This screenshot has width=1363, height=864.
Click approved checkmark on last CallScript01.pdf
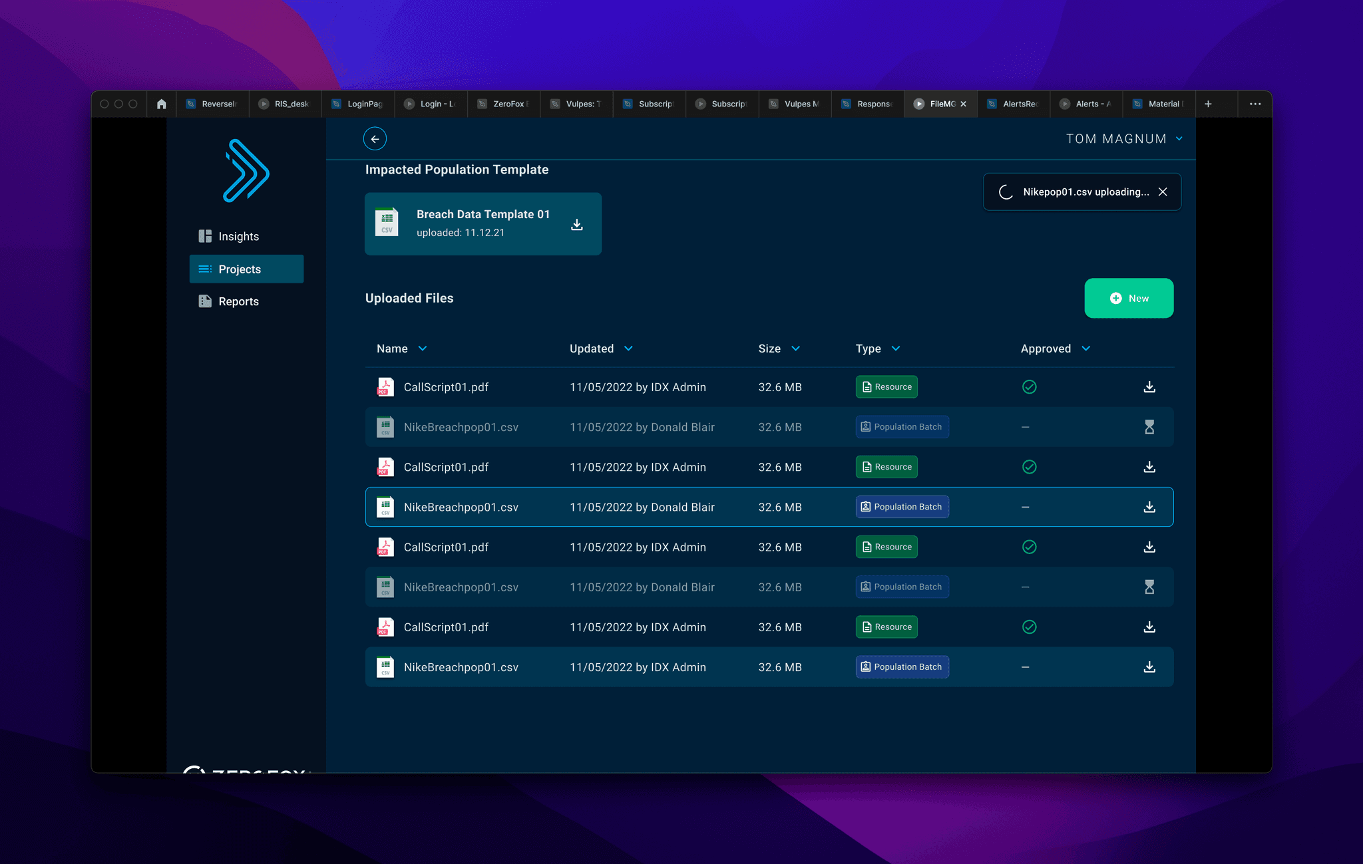point(1029,627)
